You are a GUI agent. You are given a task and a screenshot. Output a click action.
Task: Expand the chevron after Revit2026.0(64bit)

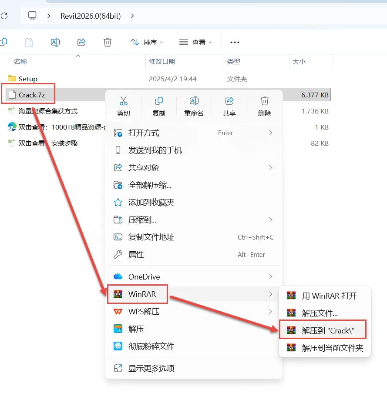pyautogui.click(x=132, y=16)
